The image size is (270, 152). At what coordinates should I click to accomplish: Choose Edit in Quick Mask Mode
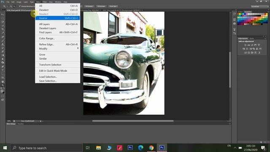[x=57, y=71]
